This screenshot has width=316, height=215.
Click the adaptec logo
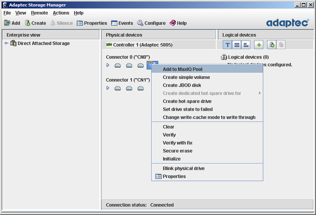tap(288, 23)
